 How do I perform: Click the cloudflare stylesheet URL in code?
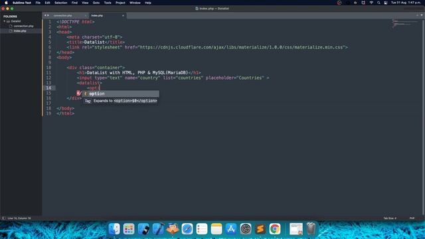click(241, 47)
